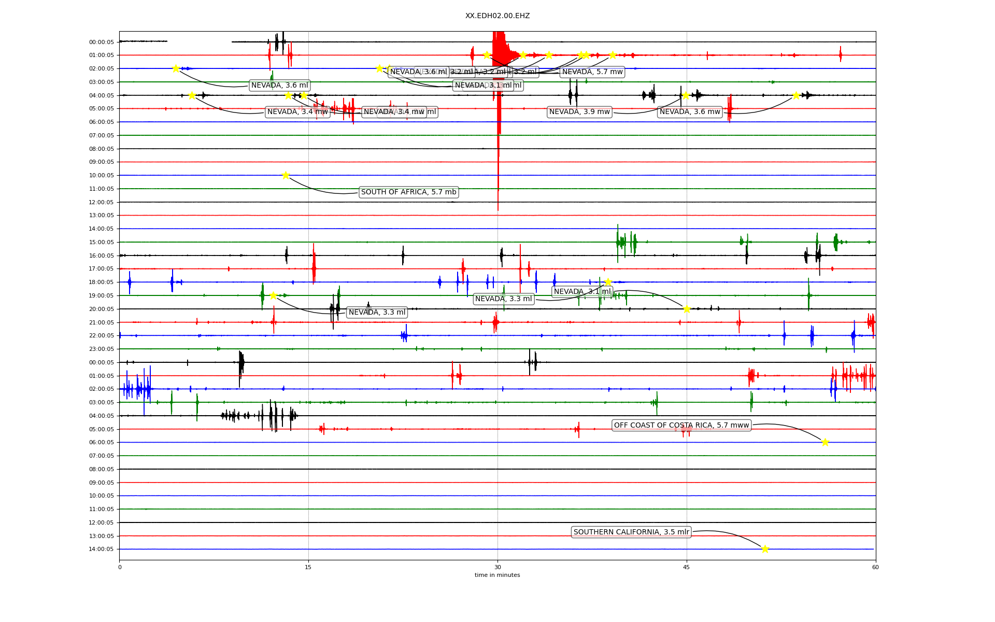995x622 pixels.
Task: Click the "OFF COAST OF COSTA RICA, 5.7 mww" label
Action: tap(681, 426)
